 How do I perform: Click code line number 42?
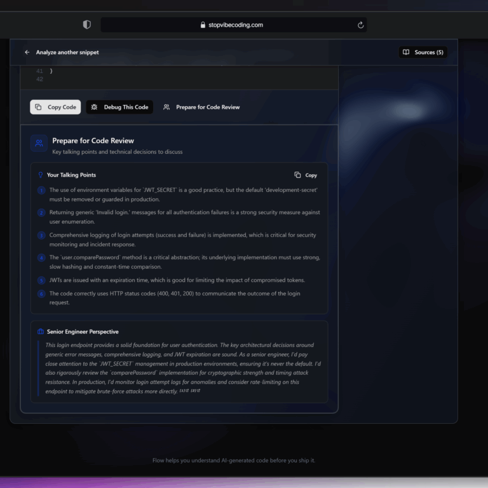(39, 79)
